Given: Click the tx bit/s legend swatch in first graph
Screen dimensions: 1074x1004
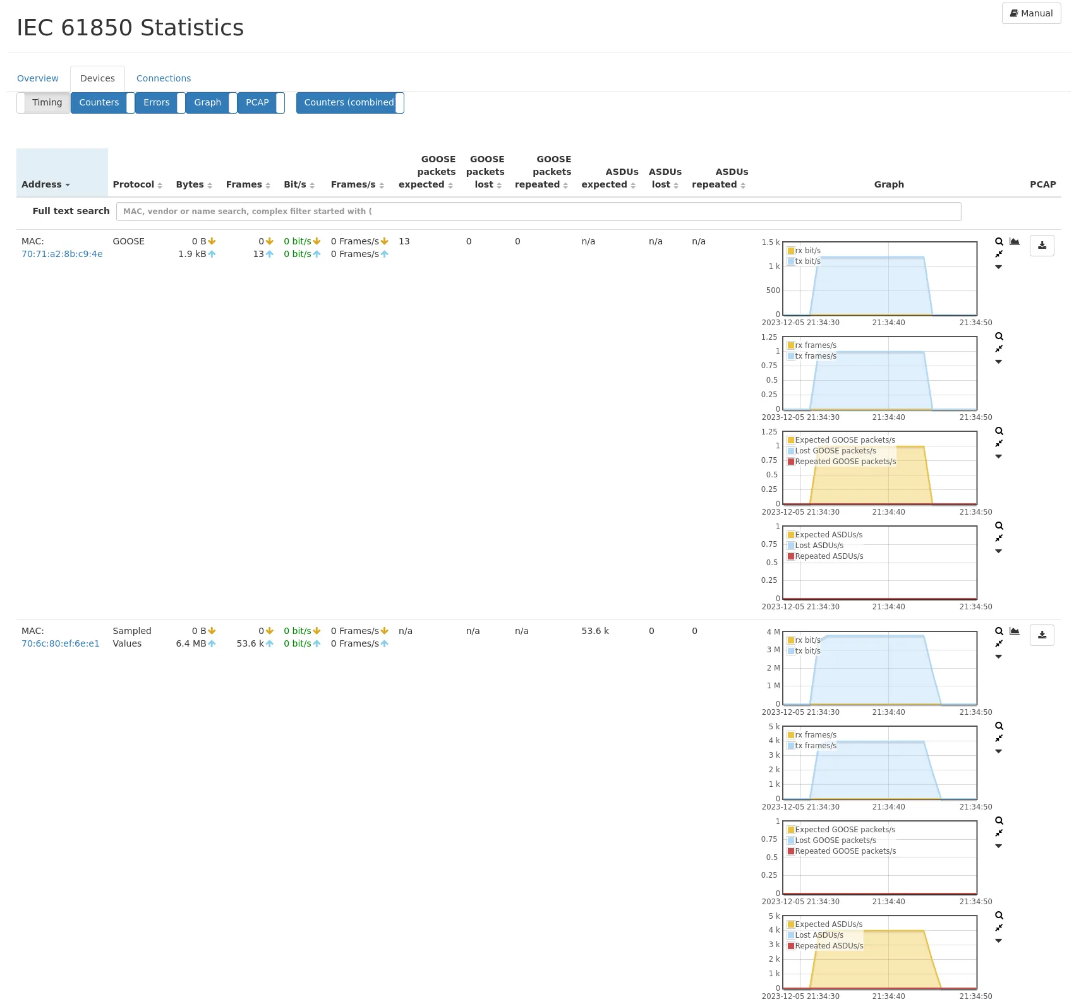Looking at the screenshot, I should [791, 261].
